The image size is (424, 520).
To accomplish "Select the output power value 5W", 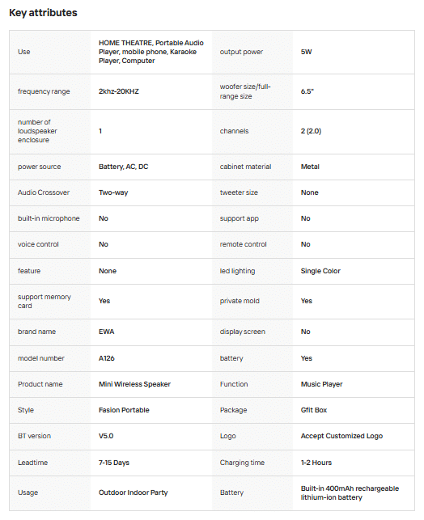I will [306, 52].
